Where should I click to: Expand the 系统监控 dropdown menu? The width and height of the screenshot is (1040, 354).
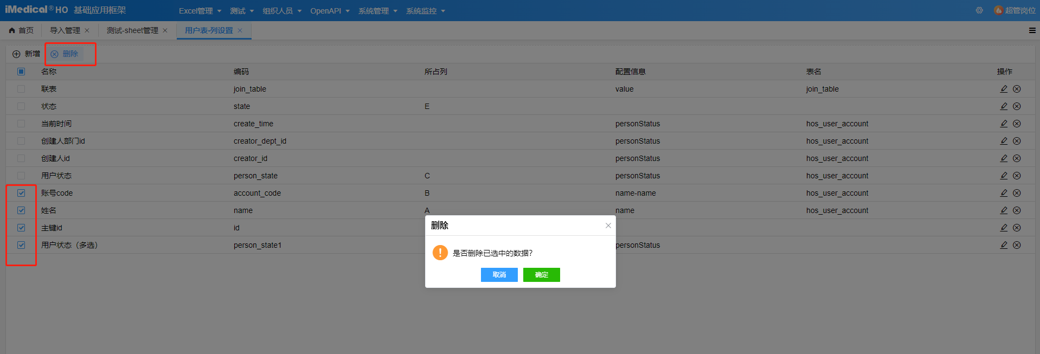click(426, 11)
